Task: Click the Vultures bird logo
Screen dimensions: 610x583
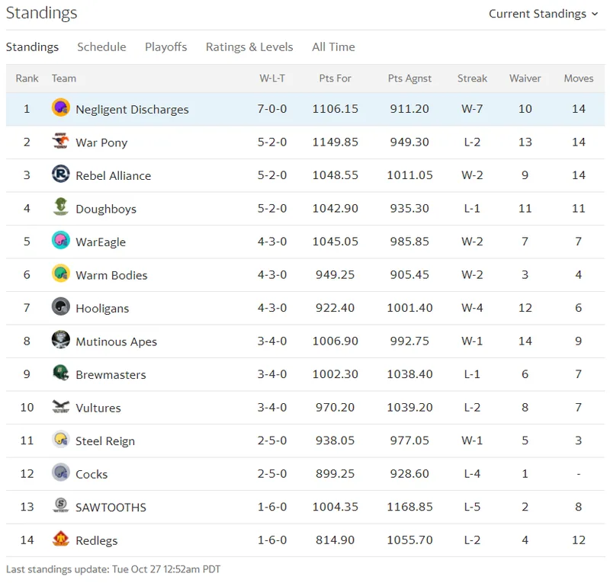Action: click(x=61, y=406)
